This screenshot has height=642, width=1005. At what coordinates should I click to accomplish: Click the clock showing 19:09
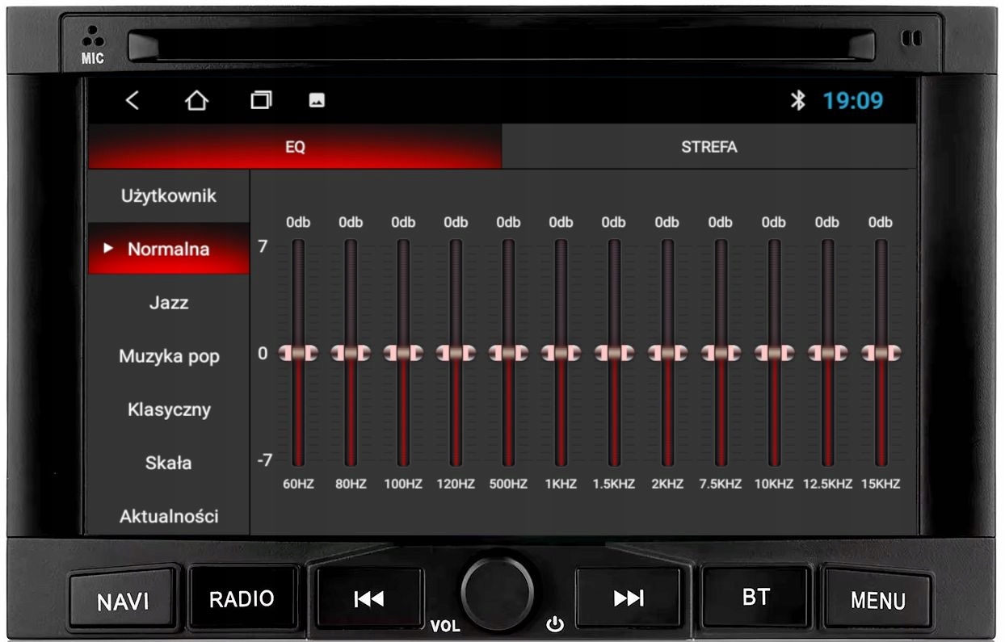[x=853, y=101]
